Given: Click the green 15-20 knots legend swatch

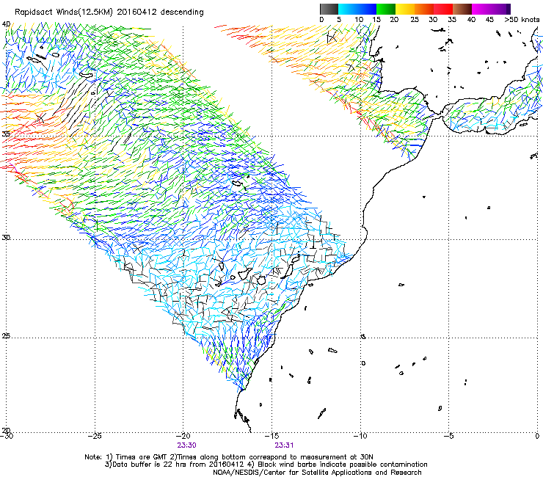Looking at the screenshot, I should click(x=386, y=9).
